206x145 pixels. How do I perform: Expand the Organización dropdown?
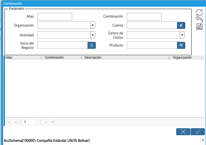click(x=93, y=25)
